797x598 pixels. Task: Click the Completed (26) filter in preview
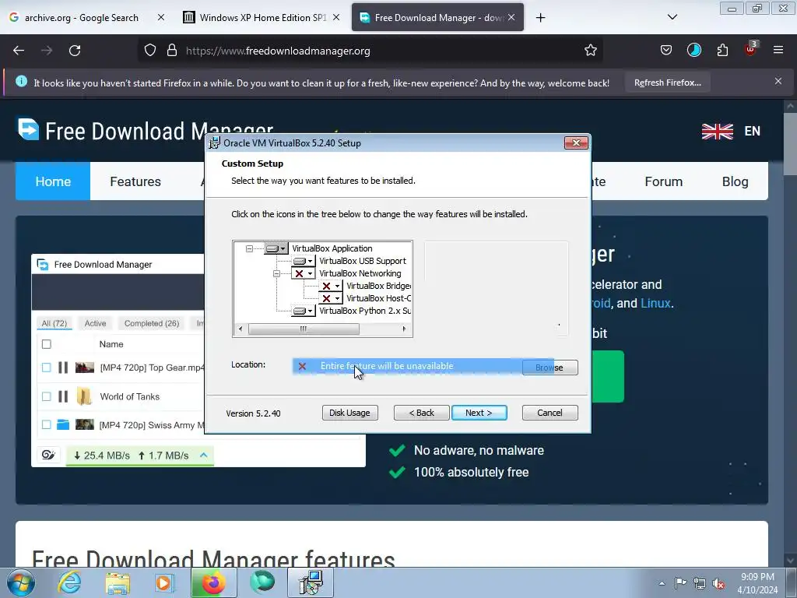point(152,323)
